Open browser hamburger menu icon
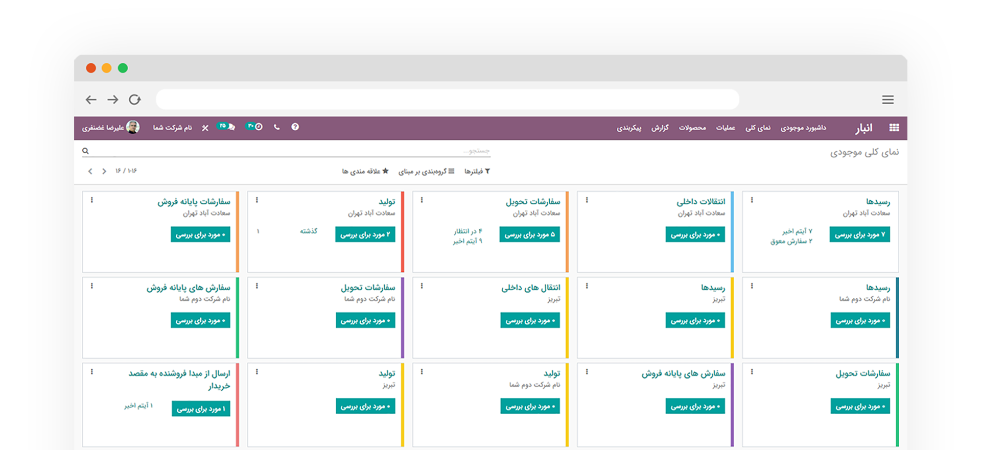The image size is (981, 450). 888,100
